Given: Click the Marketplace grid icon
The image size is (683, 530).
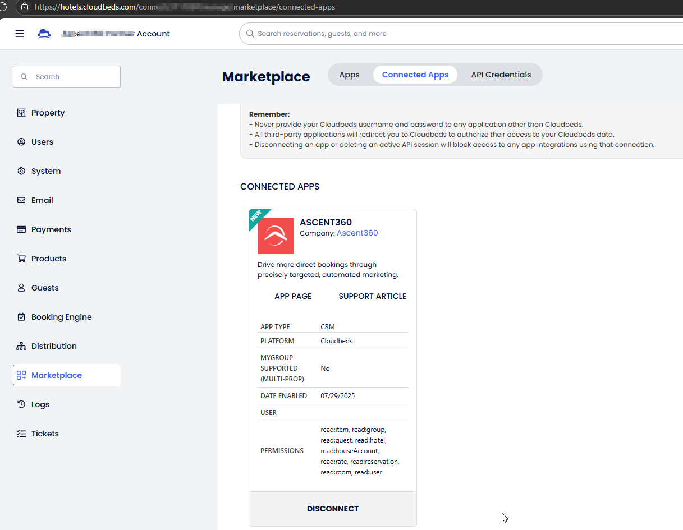Looking at the screenshot, I should click(x=21, y=375).
